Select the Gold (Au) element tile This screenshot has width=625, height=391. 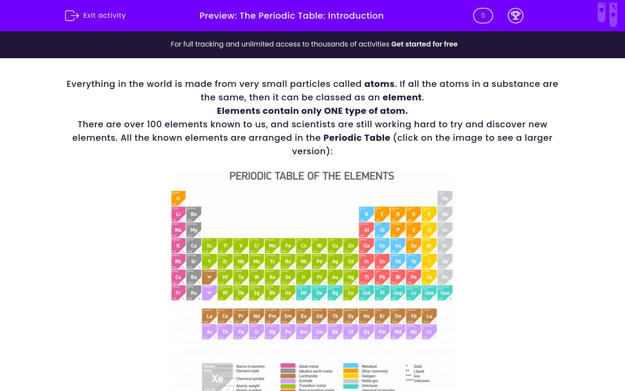tap(335, 277)
